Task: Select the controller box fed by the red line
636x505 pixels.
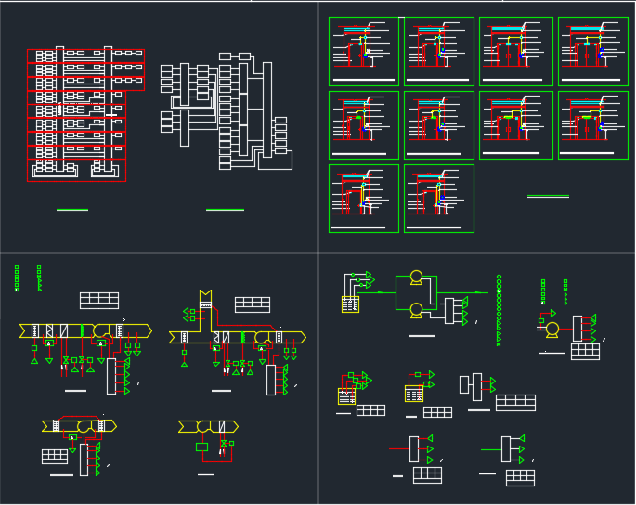Action: (x=414, y=449)
